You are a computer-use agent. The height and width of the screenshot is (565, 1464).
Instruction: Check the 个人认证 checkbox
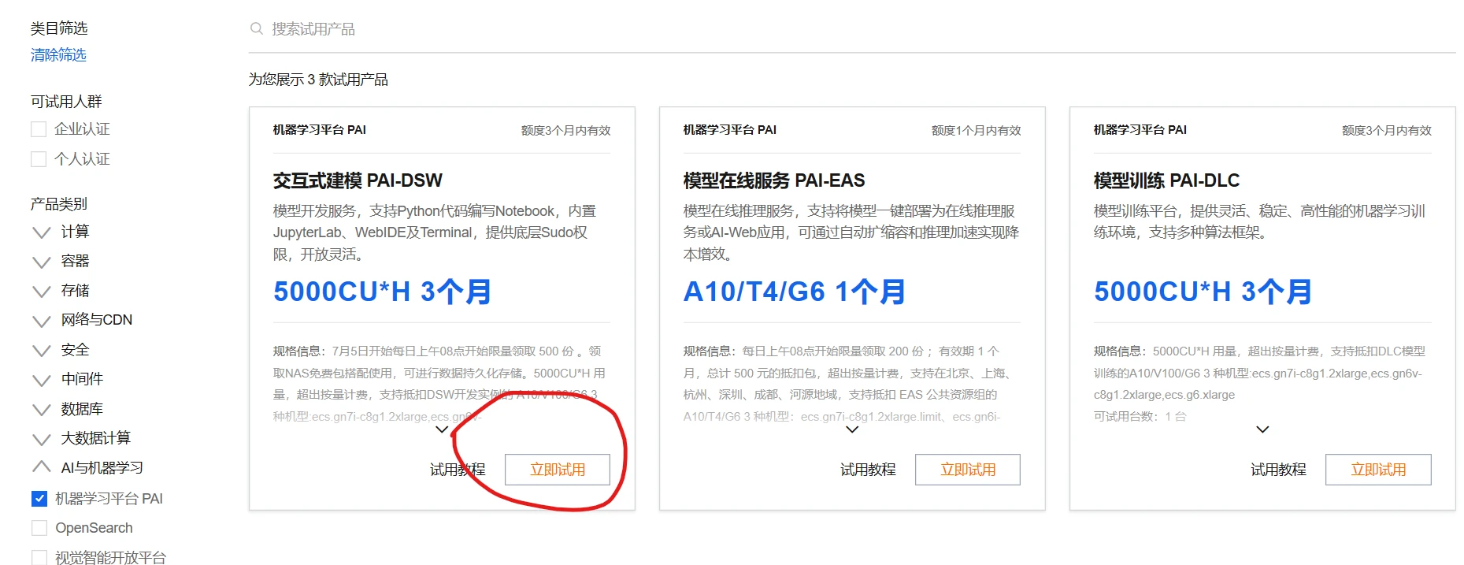coord(39,159)
